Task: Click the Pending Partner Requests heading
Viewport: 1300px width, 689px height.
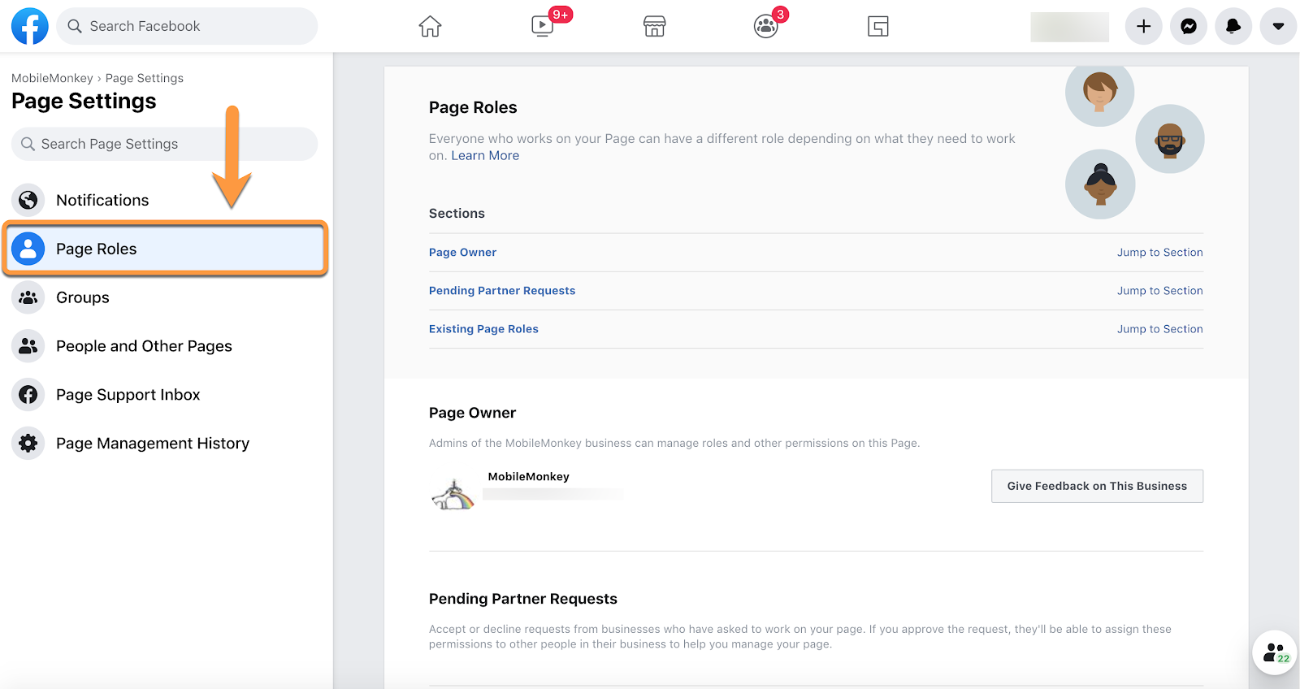Action: pos(523,599)
